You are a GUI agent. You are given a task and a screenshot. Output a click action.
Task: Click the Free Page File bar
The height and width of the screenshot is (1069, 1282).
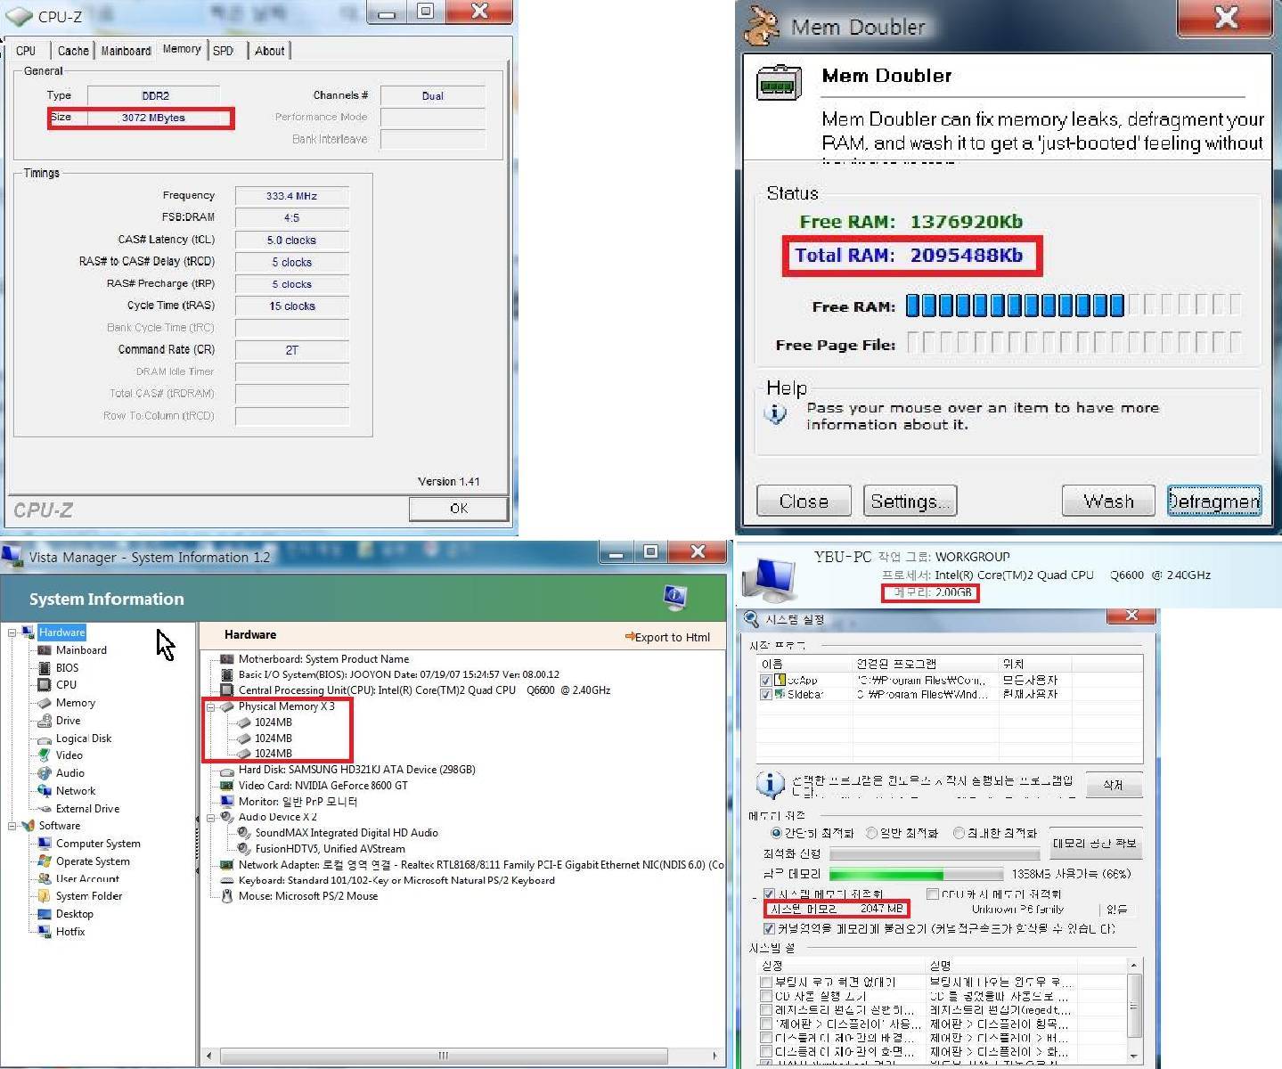pyautogui.click(x=1074, y=342)
